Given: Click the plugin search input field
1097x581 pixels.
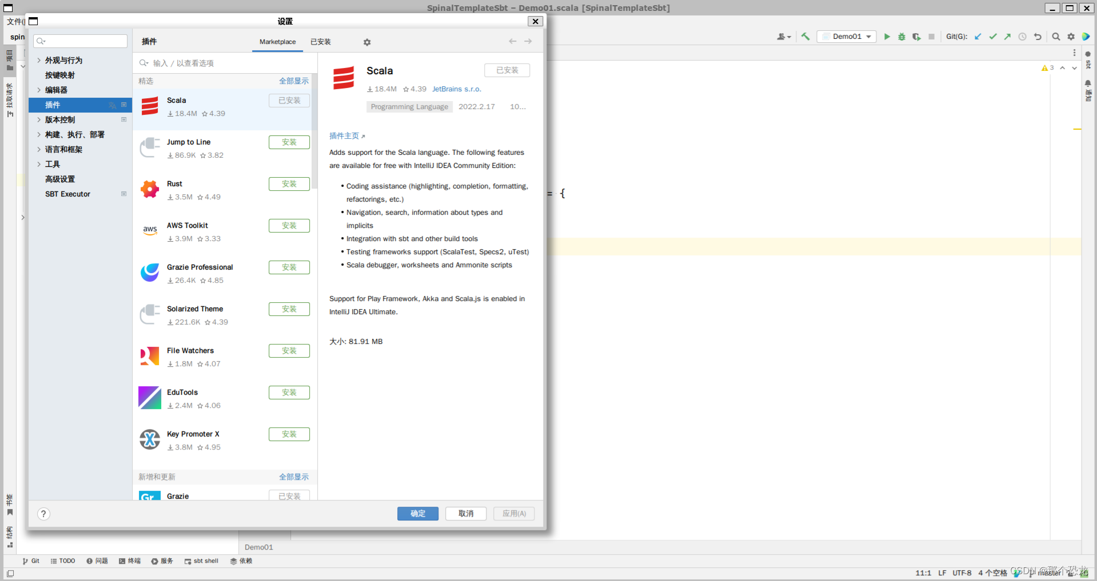Looking at the screenshot, I should (225, 63).
